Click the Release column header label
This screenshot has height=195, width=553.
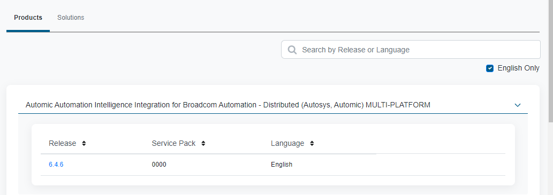63,143
